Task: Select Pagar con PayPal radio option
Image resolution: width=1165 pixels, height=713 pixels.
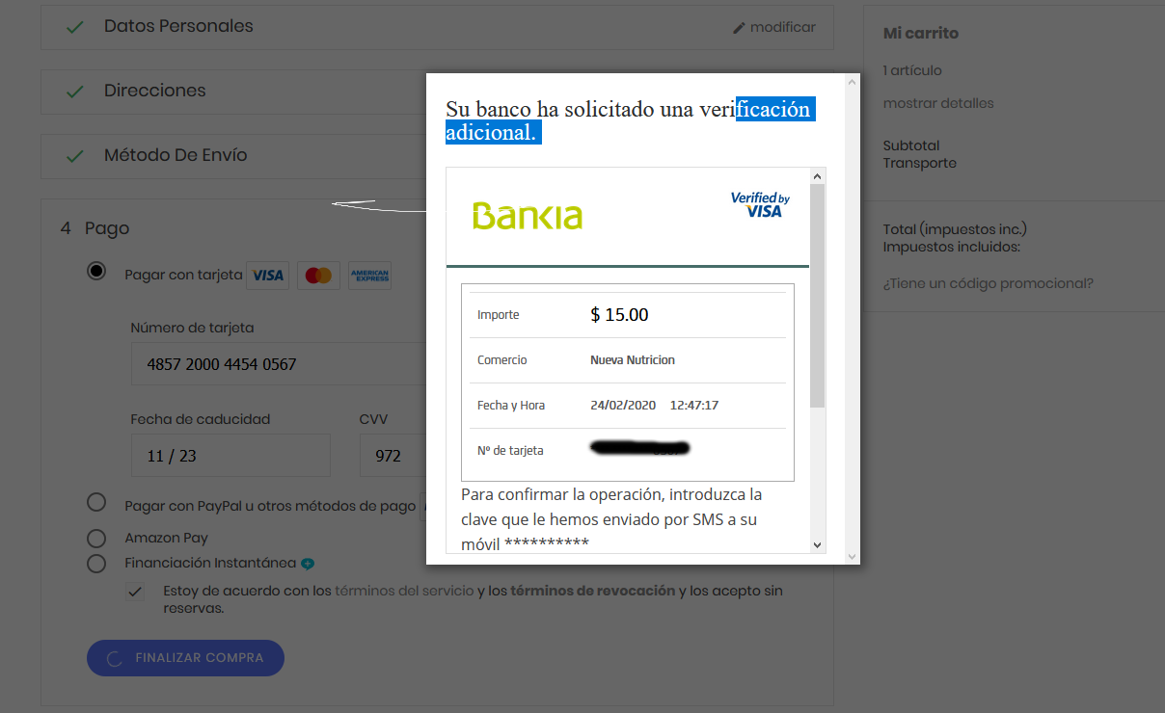Action: [96, 502]
